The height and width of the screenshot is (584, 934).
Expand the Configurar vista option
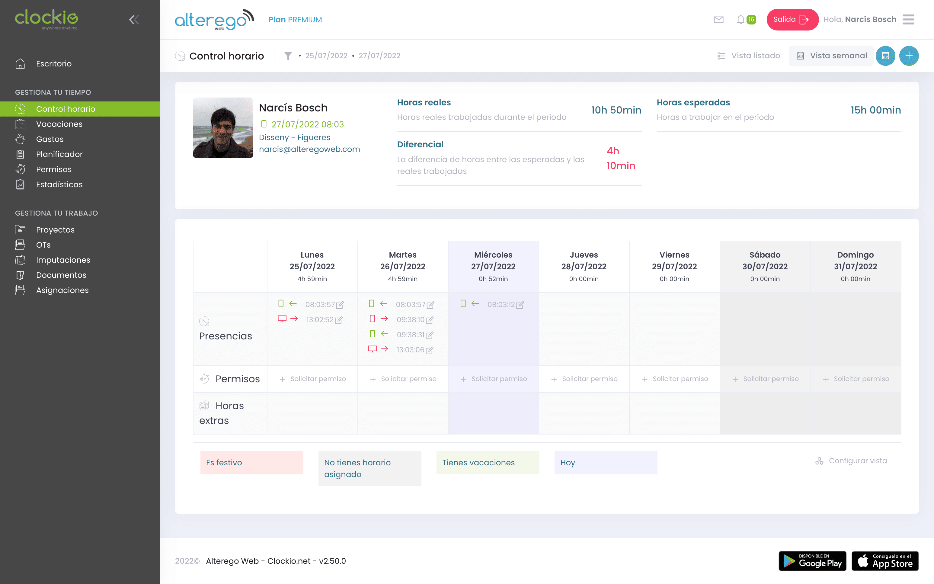850,461
